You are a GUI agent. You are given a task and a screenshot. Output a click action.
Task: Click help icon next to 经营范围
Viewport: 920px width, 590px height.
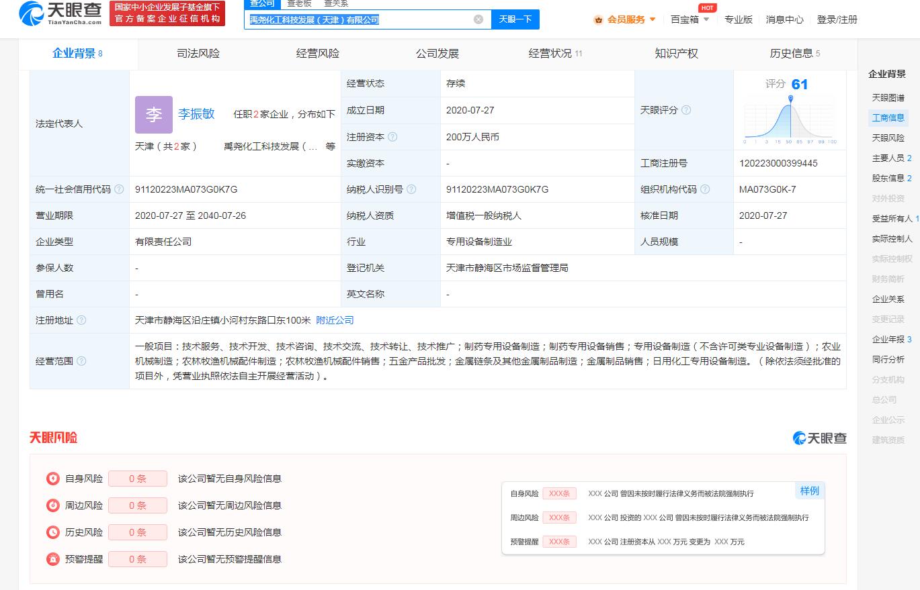pos(81,361)
